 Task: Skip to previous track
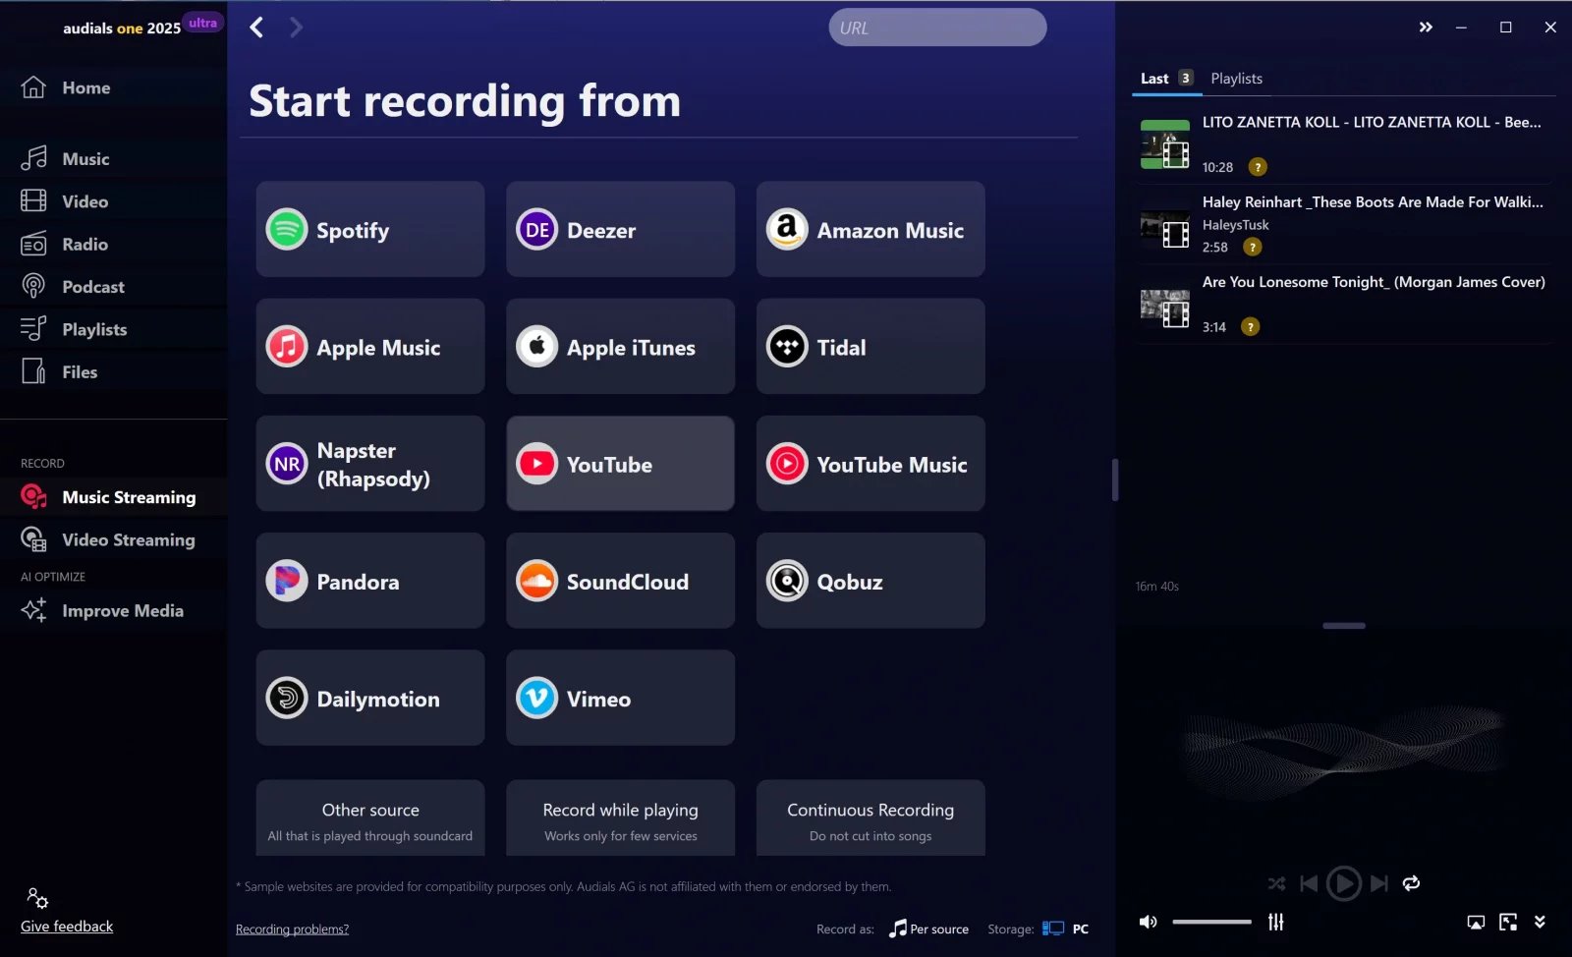tap(1309, 883)
